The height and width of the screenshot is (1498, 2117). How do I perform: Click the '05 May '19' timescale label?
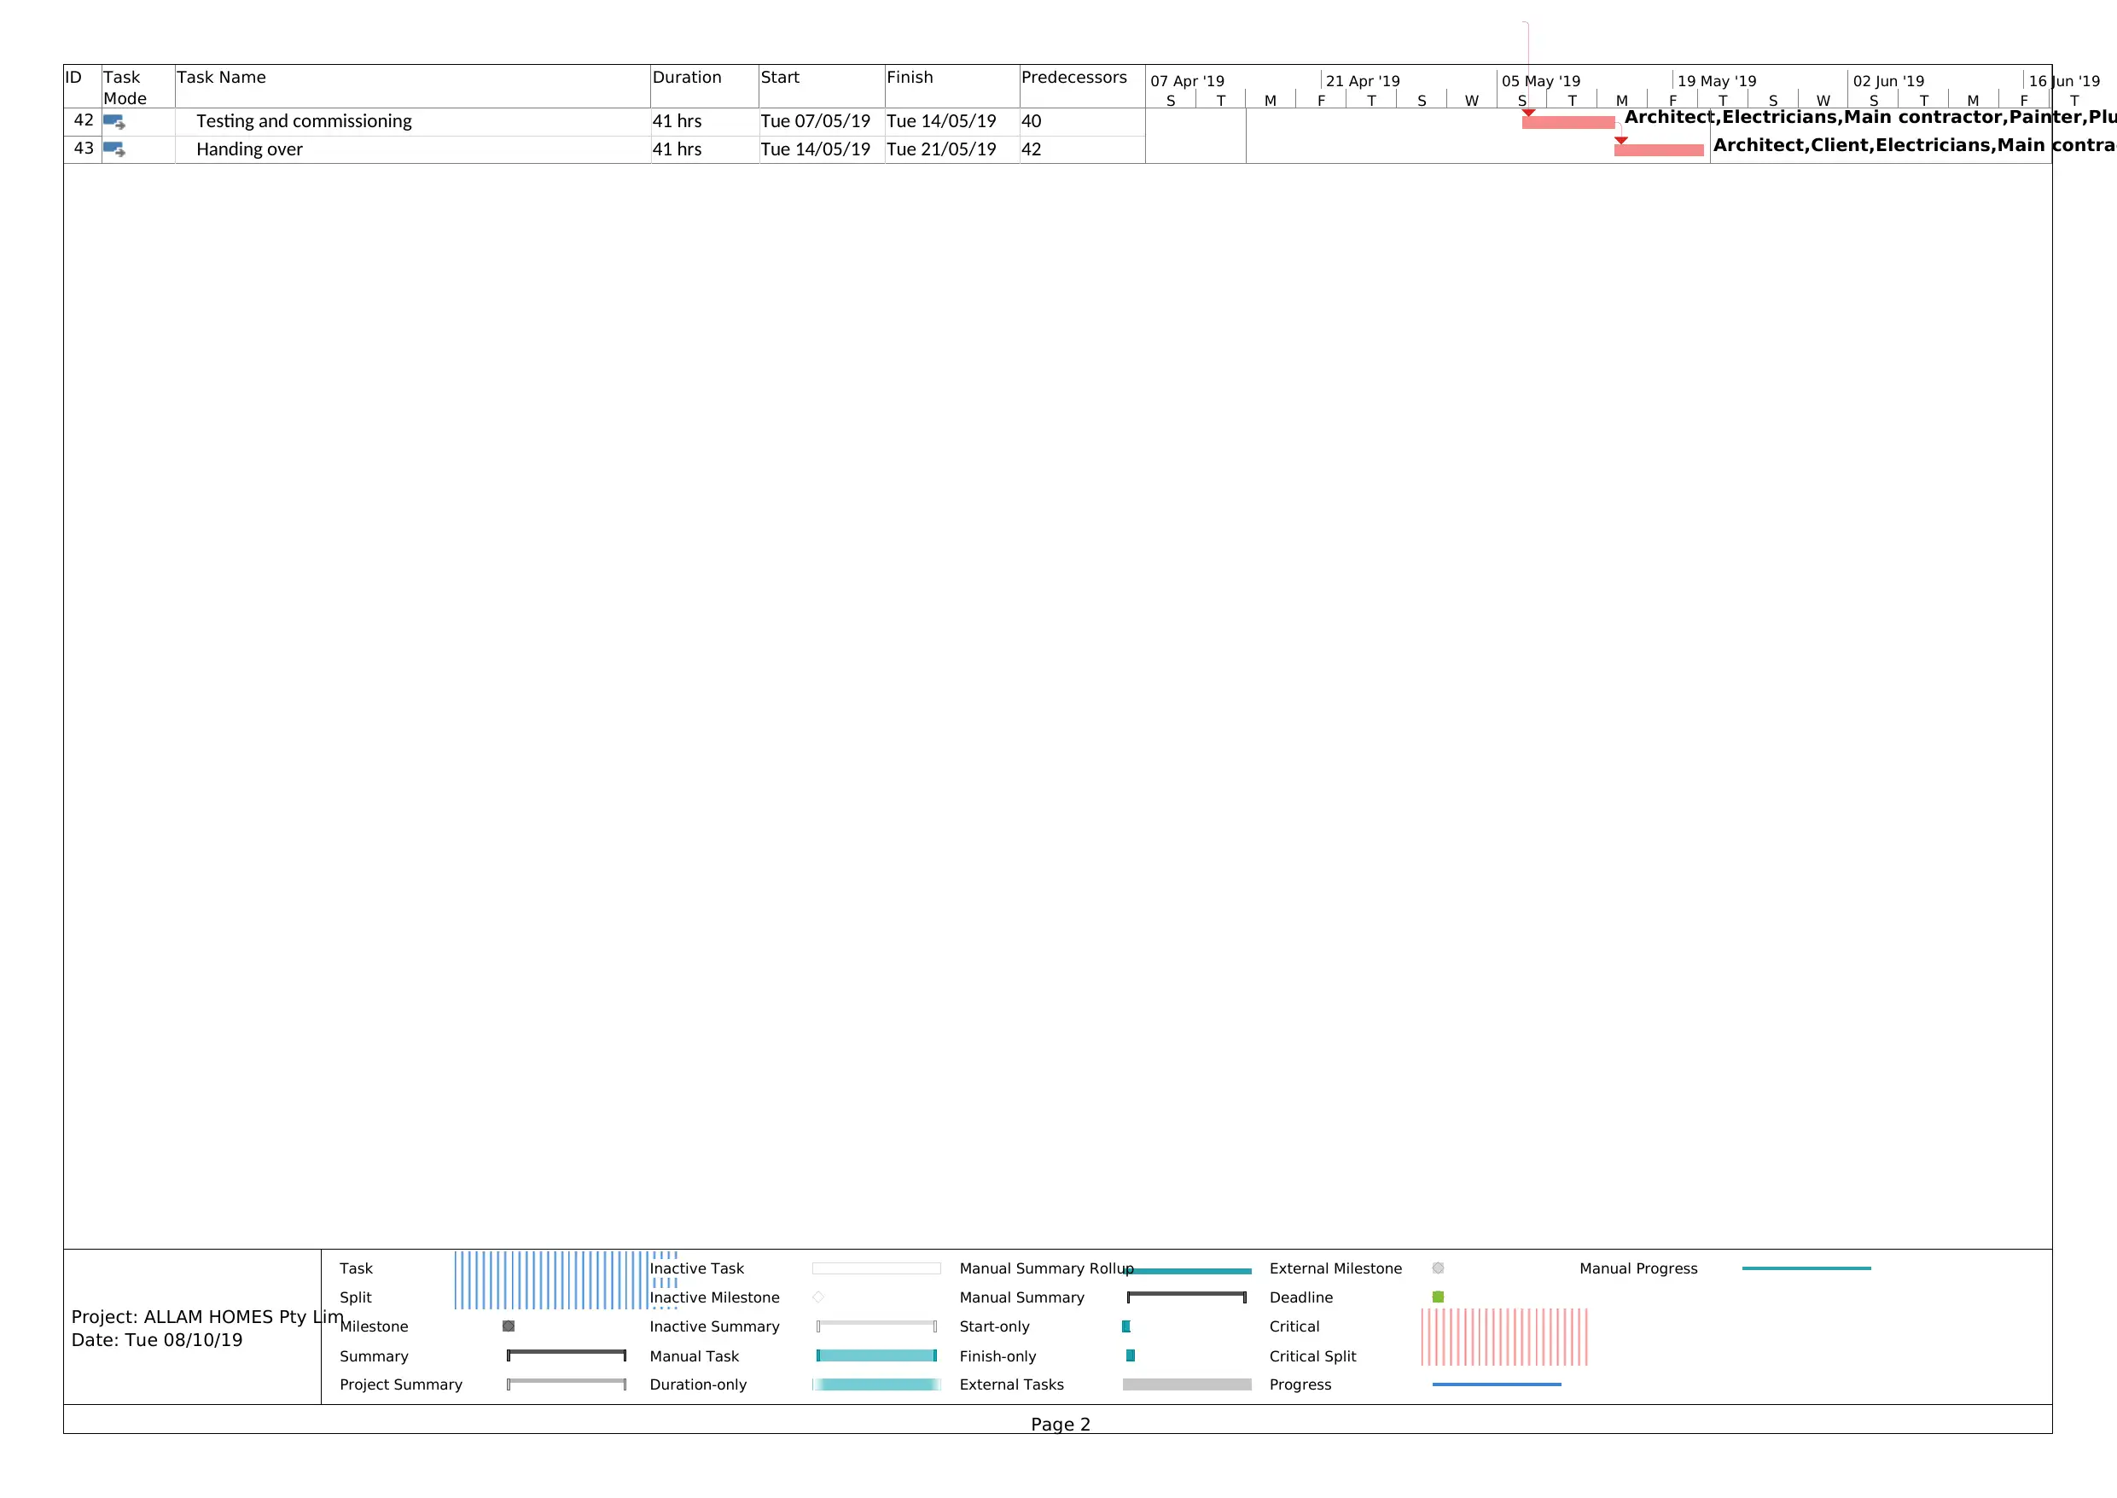(1541, 81)
